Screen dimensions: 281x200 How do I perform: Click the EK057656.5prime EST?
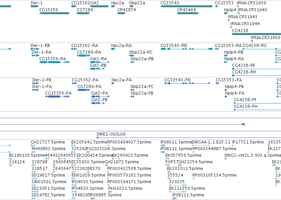tap(167, 159)
